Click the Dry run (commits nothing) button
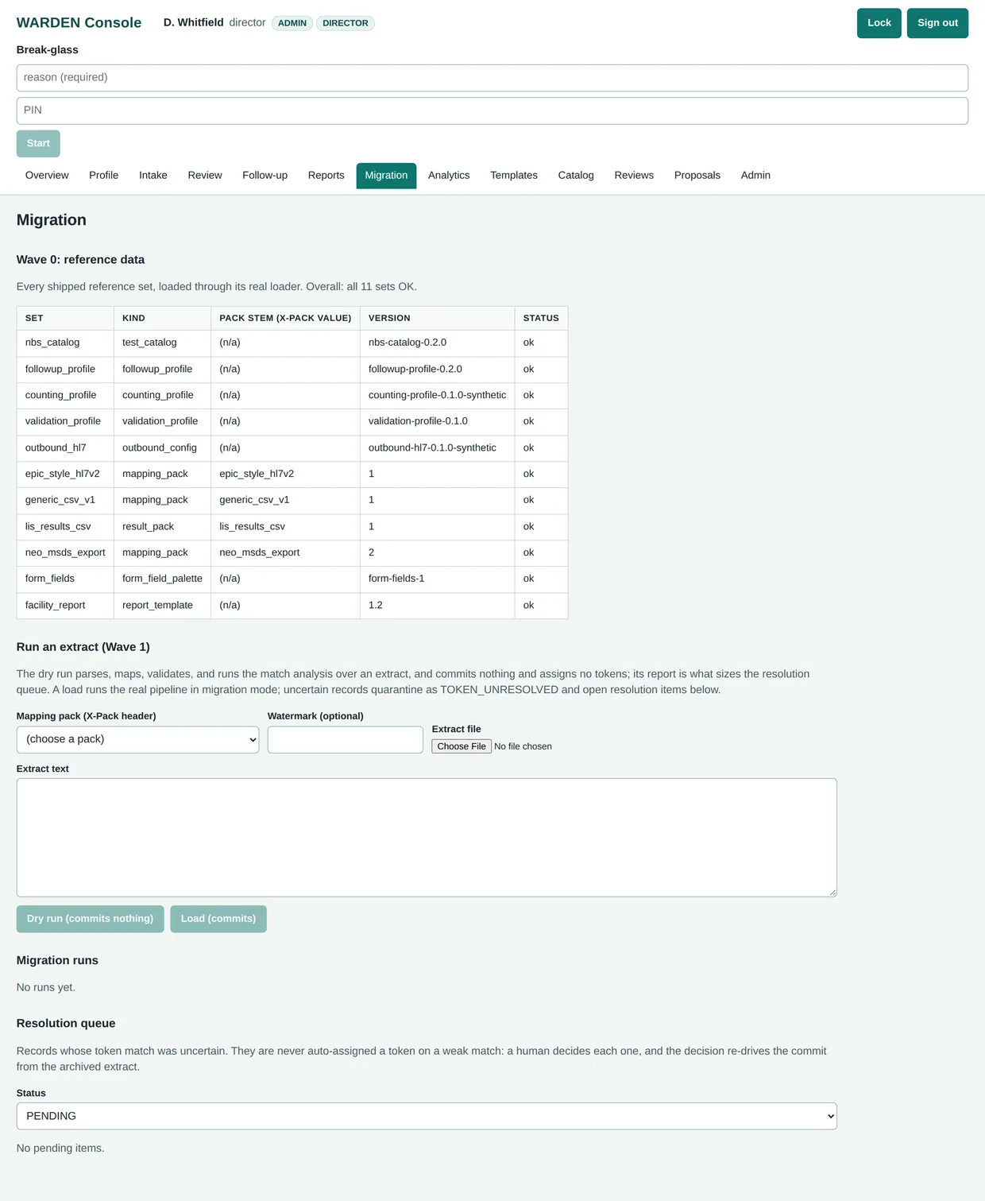This screenshot has width=985, height=1201. point(90,919)
